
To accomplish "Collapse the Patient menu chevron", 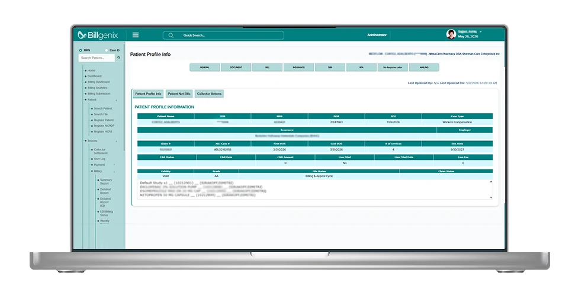I will coord(117,100).
